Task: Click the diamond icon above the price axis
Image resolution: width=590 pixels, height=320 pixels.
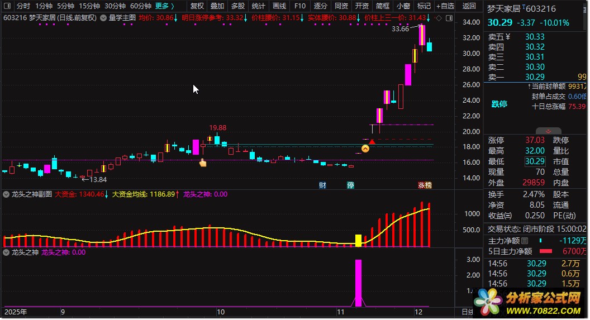Action: click(x=439, y=18)
